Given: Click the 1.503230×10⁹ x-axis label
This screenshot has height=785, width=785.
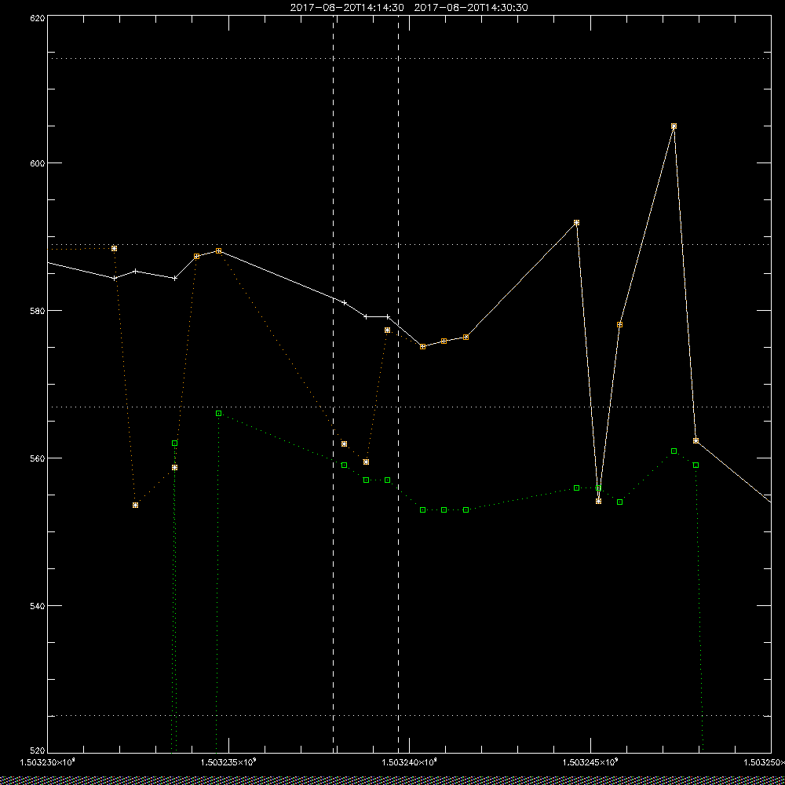Looking at the screenshot, I should (47, 762).
